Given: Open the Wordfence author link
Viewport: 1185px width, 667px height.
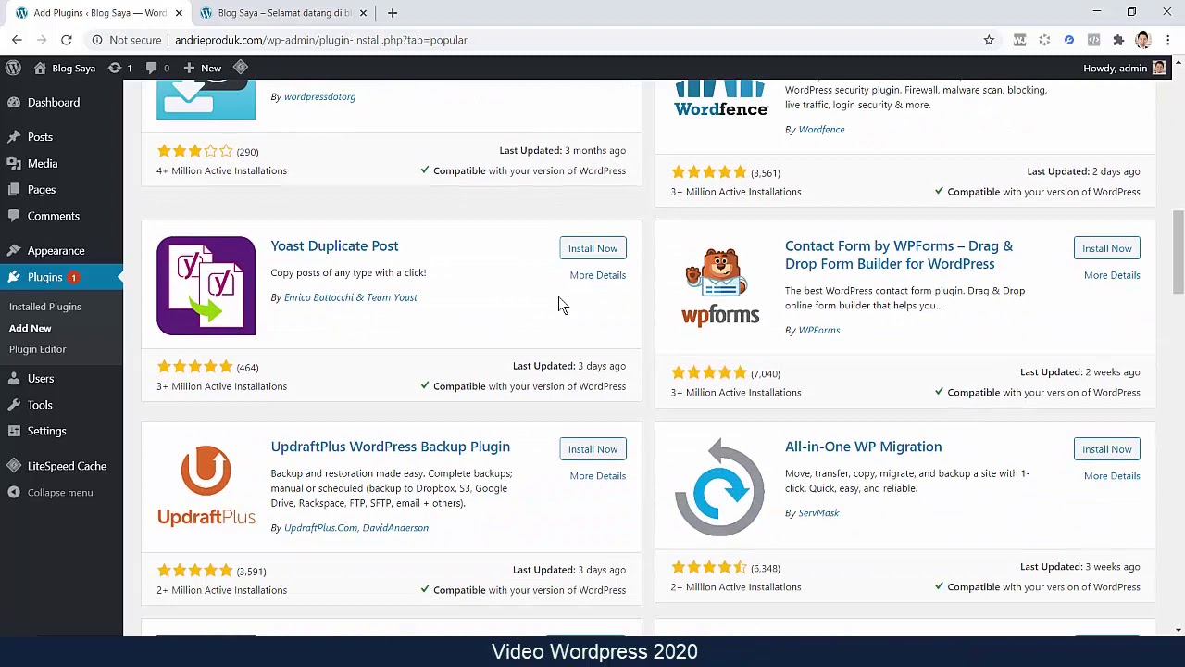Looking at the screenshot, I should click(821, 130).
